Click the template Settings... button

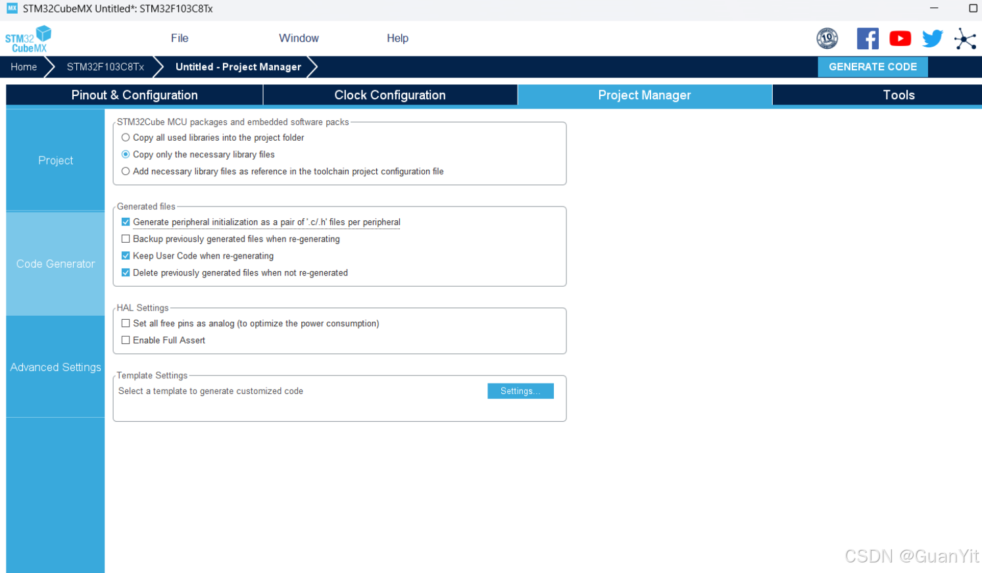(520, 391)
